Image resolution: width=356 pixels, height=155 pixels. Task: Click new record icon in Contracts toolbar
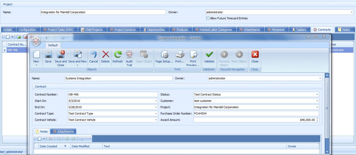8,37
